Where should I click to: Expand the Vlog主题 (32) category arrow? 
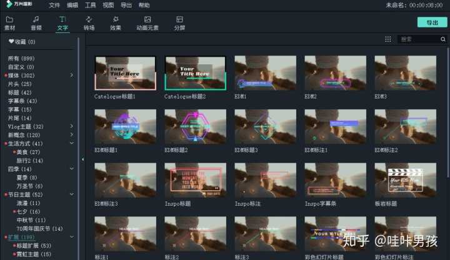tap(72, 126)
